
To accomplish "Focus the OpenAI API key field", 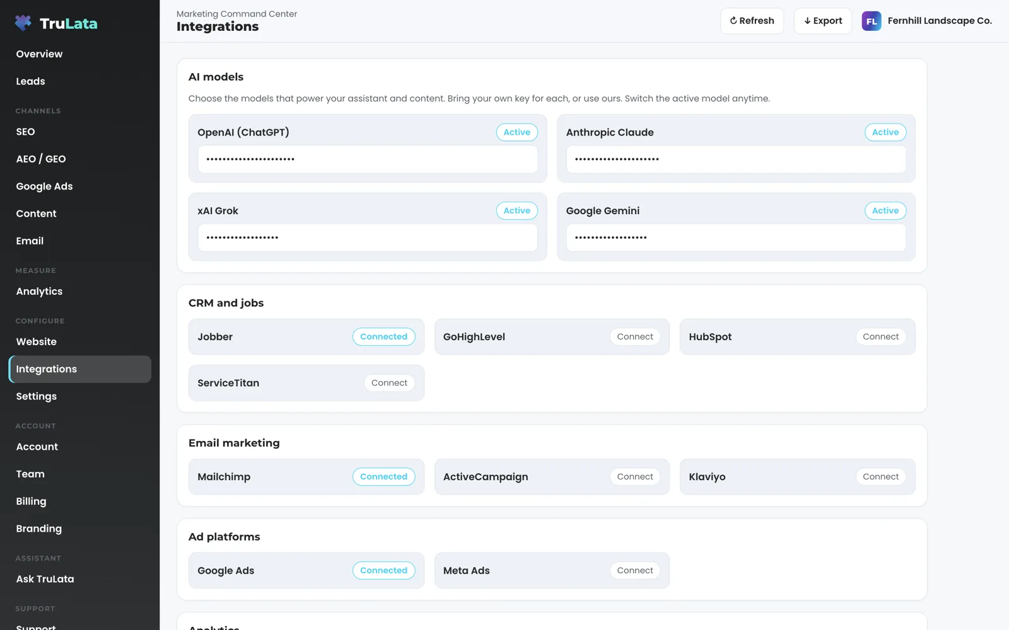I will (x=368, y=159).
